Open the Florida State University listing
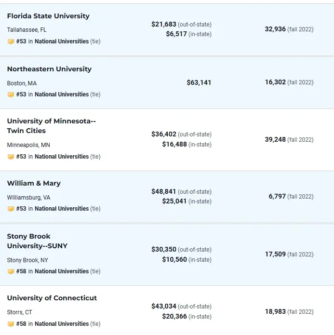The image size is (334, 335). (48, 16)
